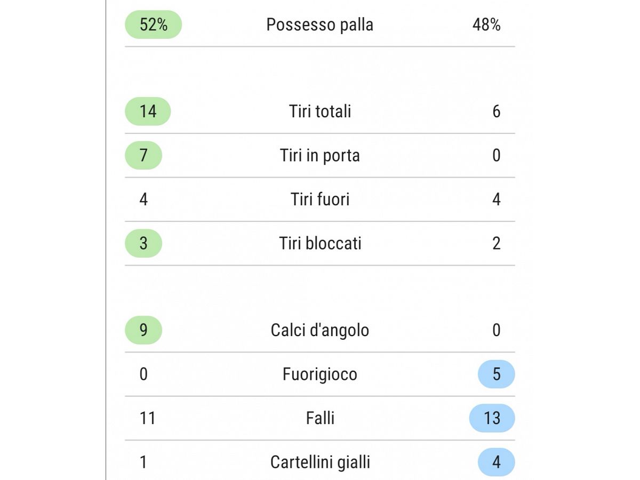The image size is (640, 480).
Task: Select the Cartellini gialli label
Action: (x=320, y=462)
